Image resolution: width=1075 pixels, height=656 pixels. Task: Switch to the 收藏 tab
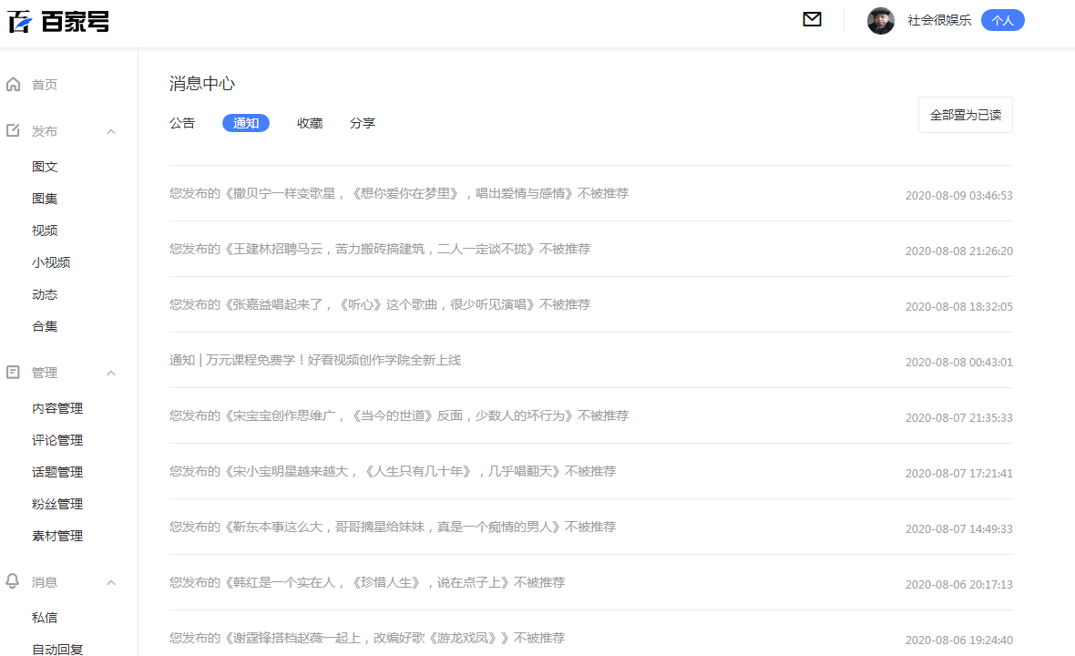point(309,123)
